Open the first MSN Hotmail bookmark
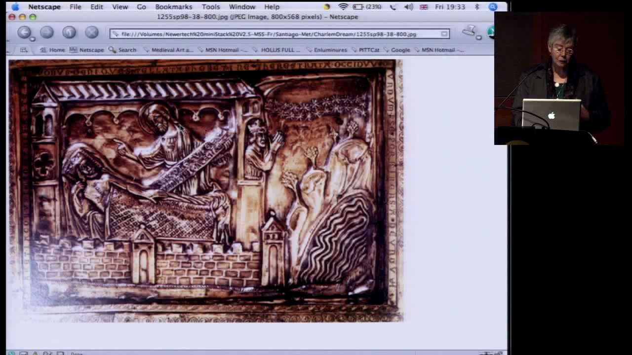This screenshot has width=632, height=355. (223, 50)
